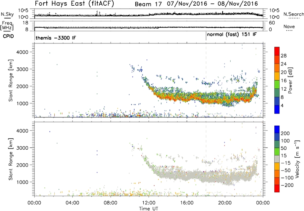Image resolution: width=304 pixels, height=211 pixels.
Task: Click the 'Freq. [MHz]' axis label
Action: [x=7, y=26]
